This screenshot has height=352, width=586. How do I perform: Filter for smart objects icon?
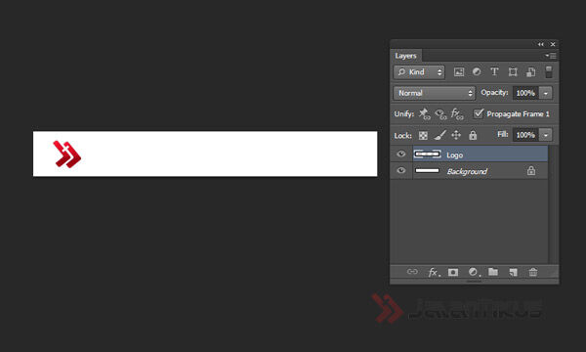[530, 71]
